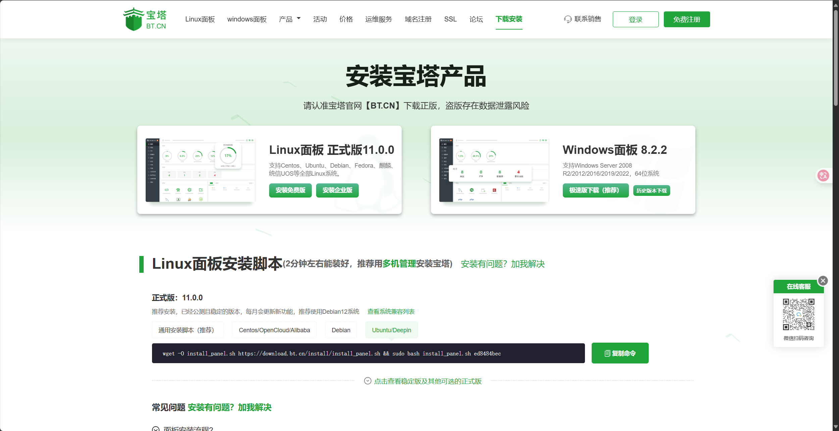Screen dimensions: 839x431
Task: Close the 在线客服 floating panel
Action: (x=823, y=281)
